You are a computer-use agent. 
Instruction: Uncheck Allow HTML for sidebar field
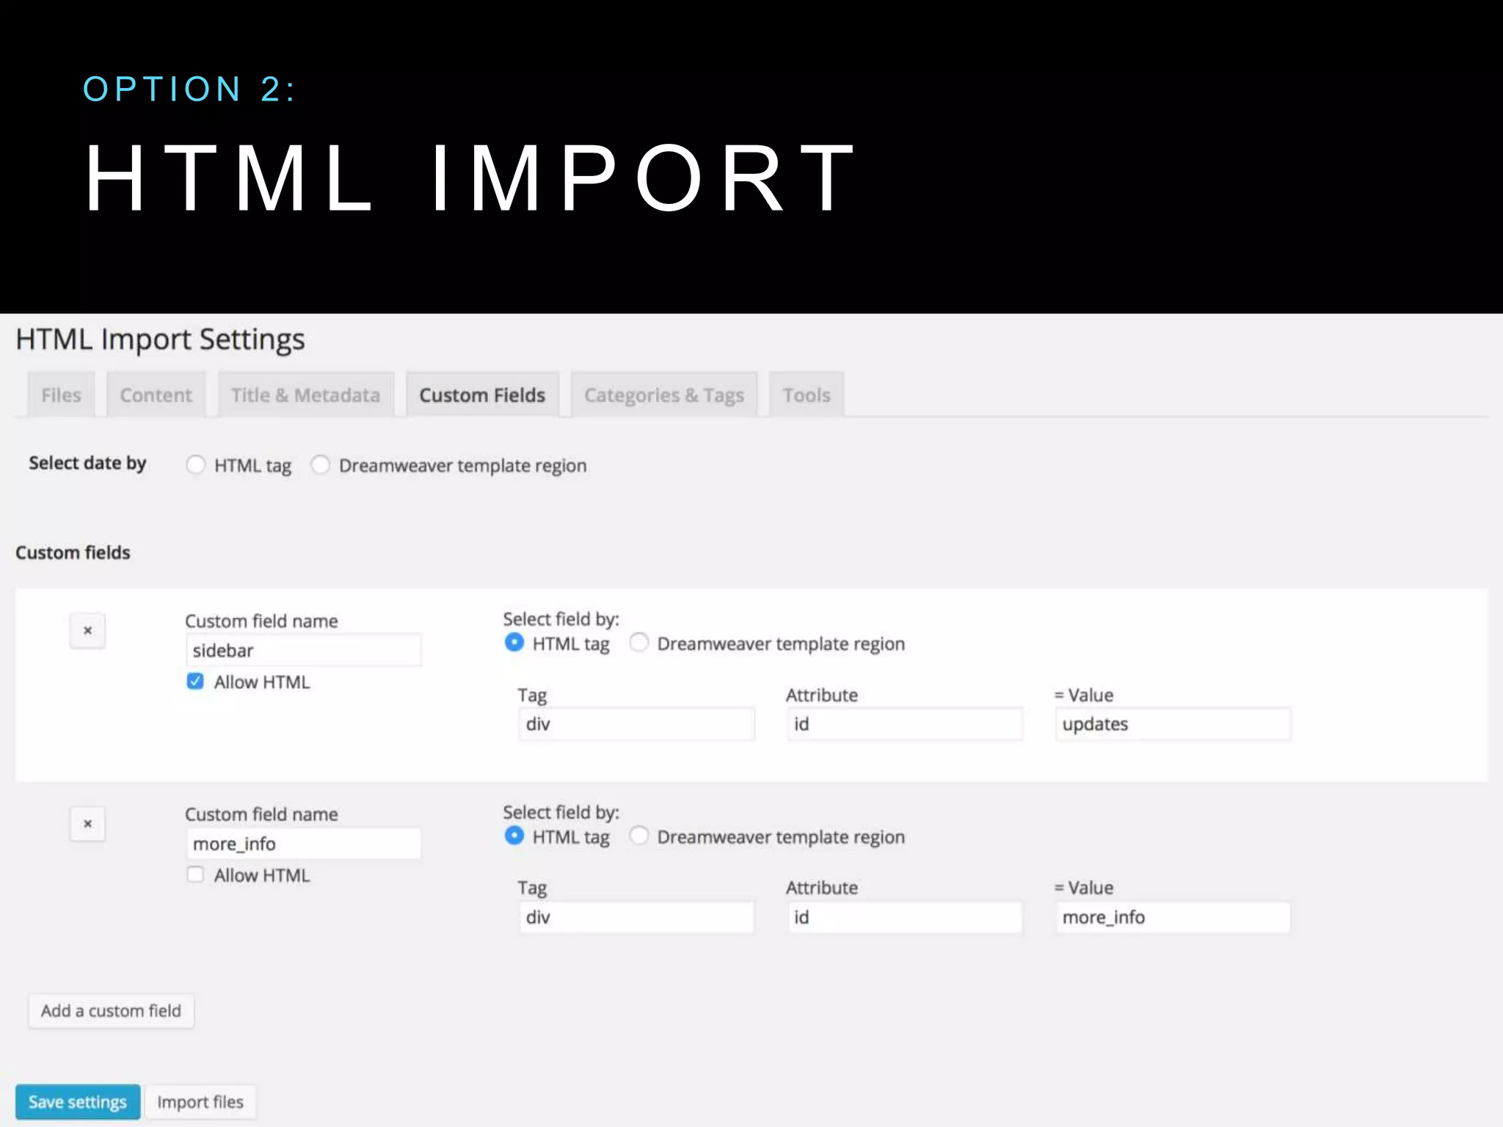pyautogui.click(x=195, y=682)
